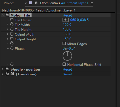
Task: Select the Wiggle - position effect name
Action: click(x=25, y=69)
